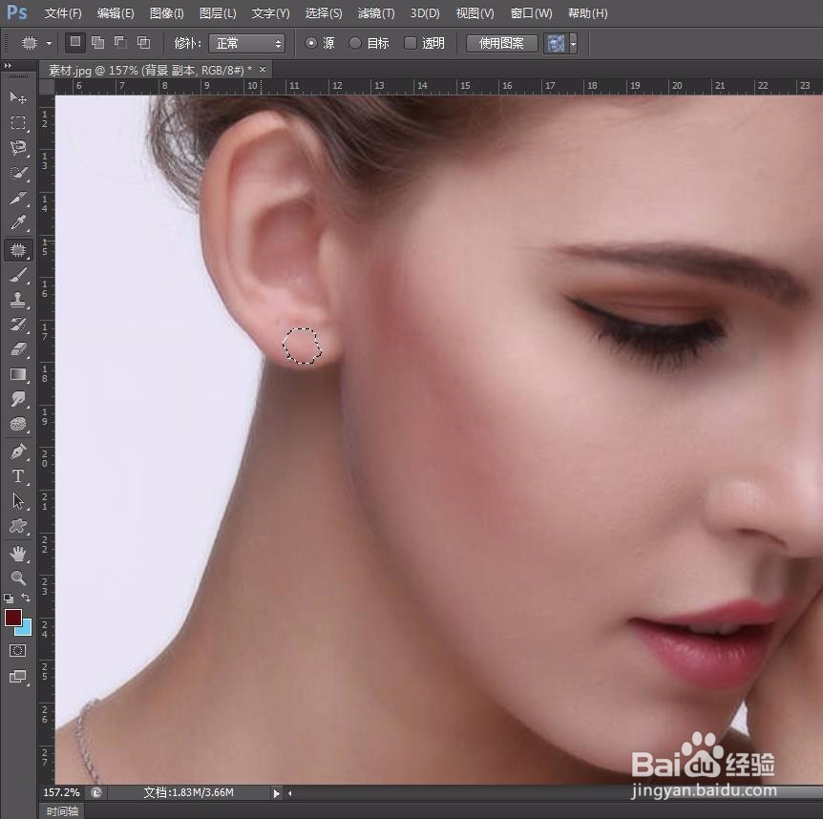This screenshot has width=823, height=819.
Task: Click the pattern thumbnail swatch
Action: coord(556,44)
